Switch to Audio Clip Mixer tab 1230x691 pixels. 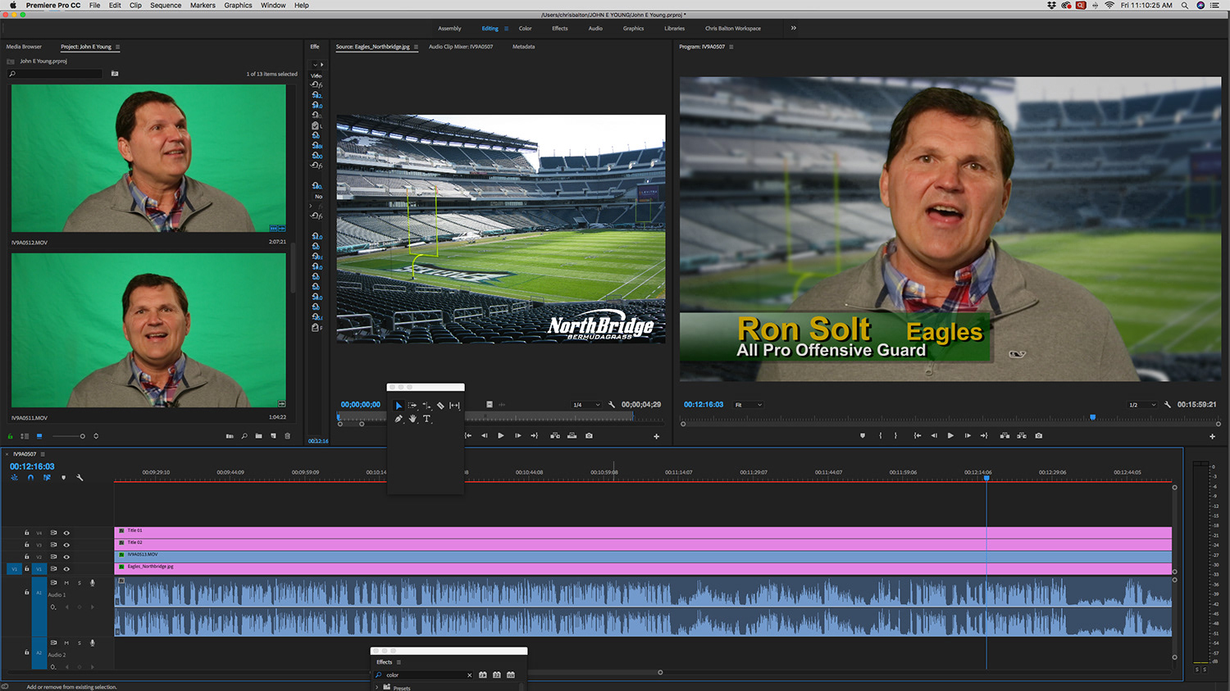[461, 47]
